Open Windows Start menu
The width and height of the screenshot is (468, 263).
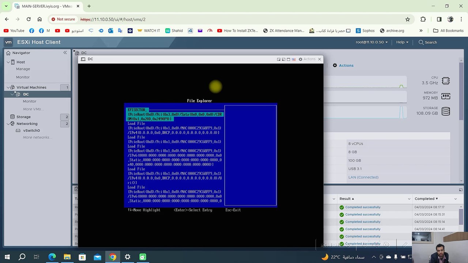point(7,257)
